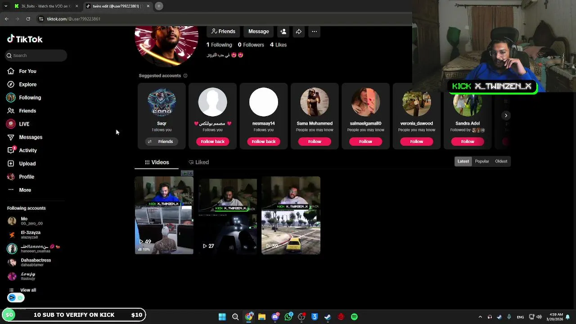Switch to the Liked tab
This screenshot has width=576, height=324.
pos(198,162)
